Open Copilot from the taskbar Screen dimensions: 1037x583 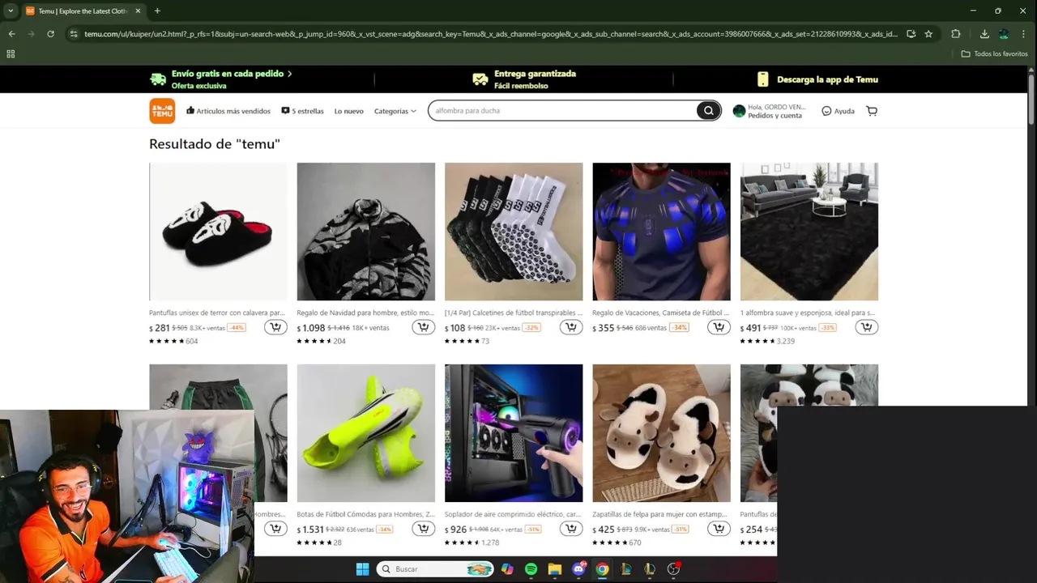point(507,569)
